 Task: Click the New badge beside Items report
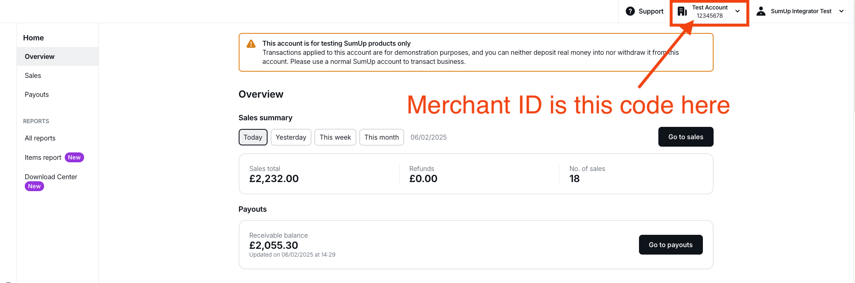pyautogui.click(x=74, y=157)
